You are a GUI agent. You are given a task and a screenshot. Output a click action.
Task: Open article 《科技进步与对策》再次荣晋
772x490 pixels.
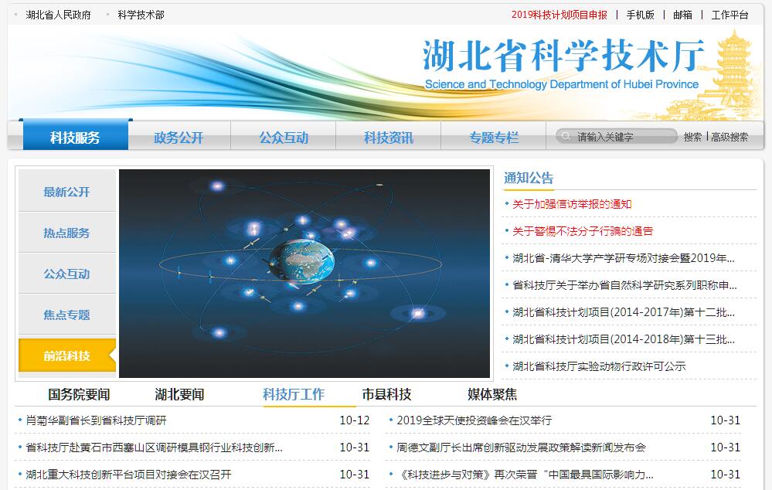tap(525, 475)
